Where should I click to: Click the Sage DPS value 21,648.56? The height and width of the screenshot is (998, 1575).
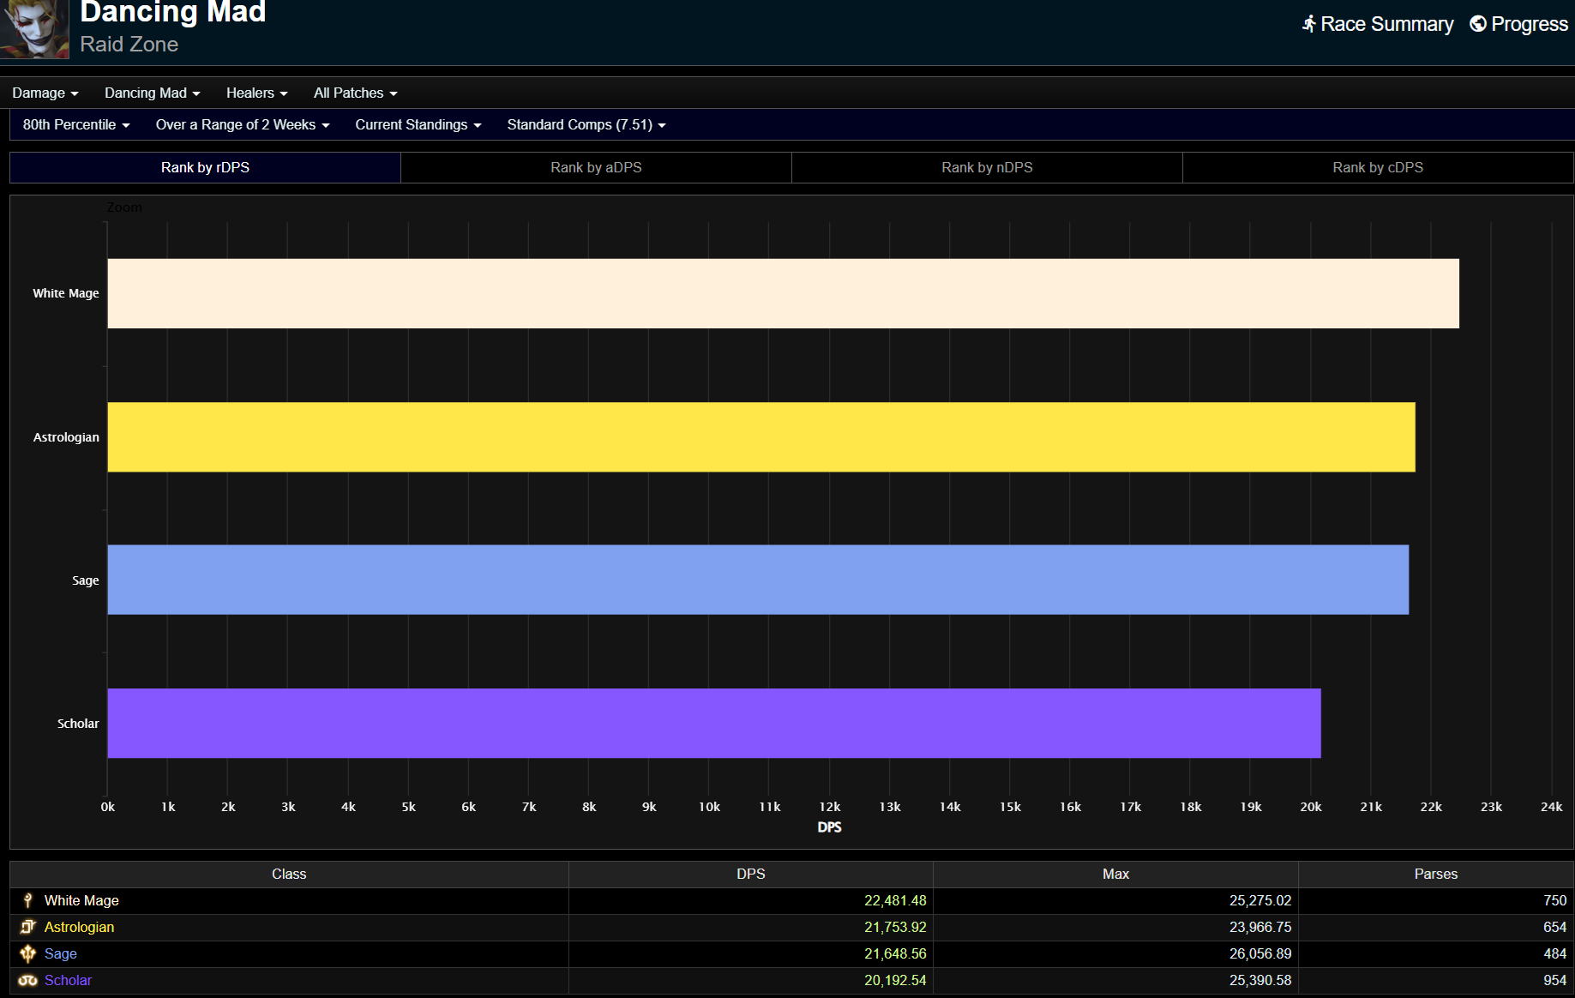point(895,953)
